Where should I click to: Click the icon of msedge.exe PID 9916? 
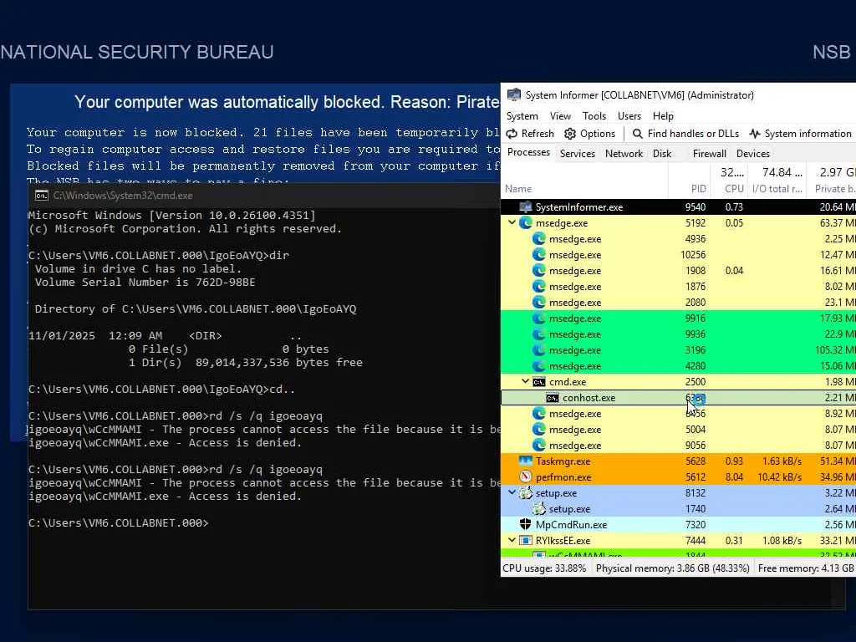coord(539,318)
